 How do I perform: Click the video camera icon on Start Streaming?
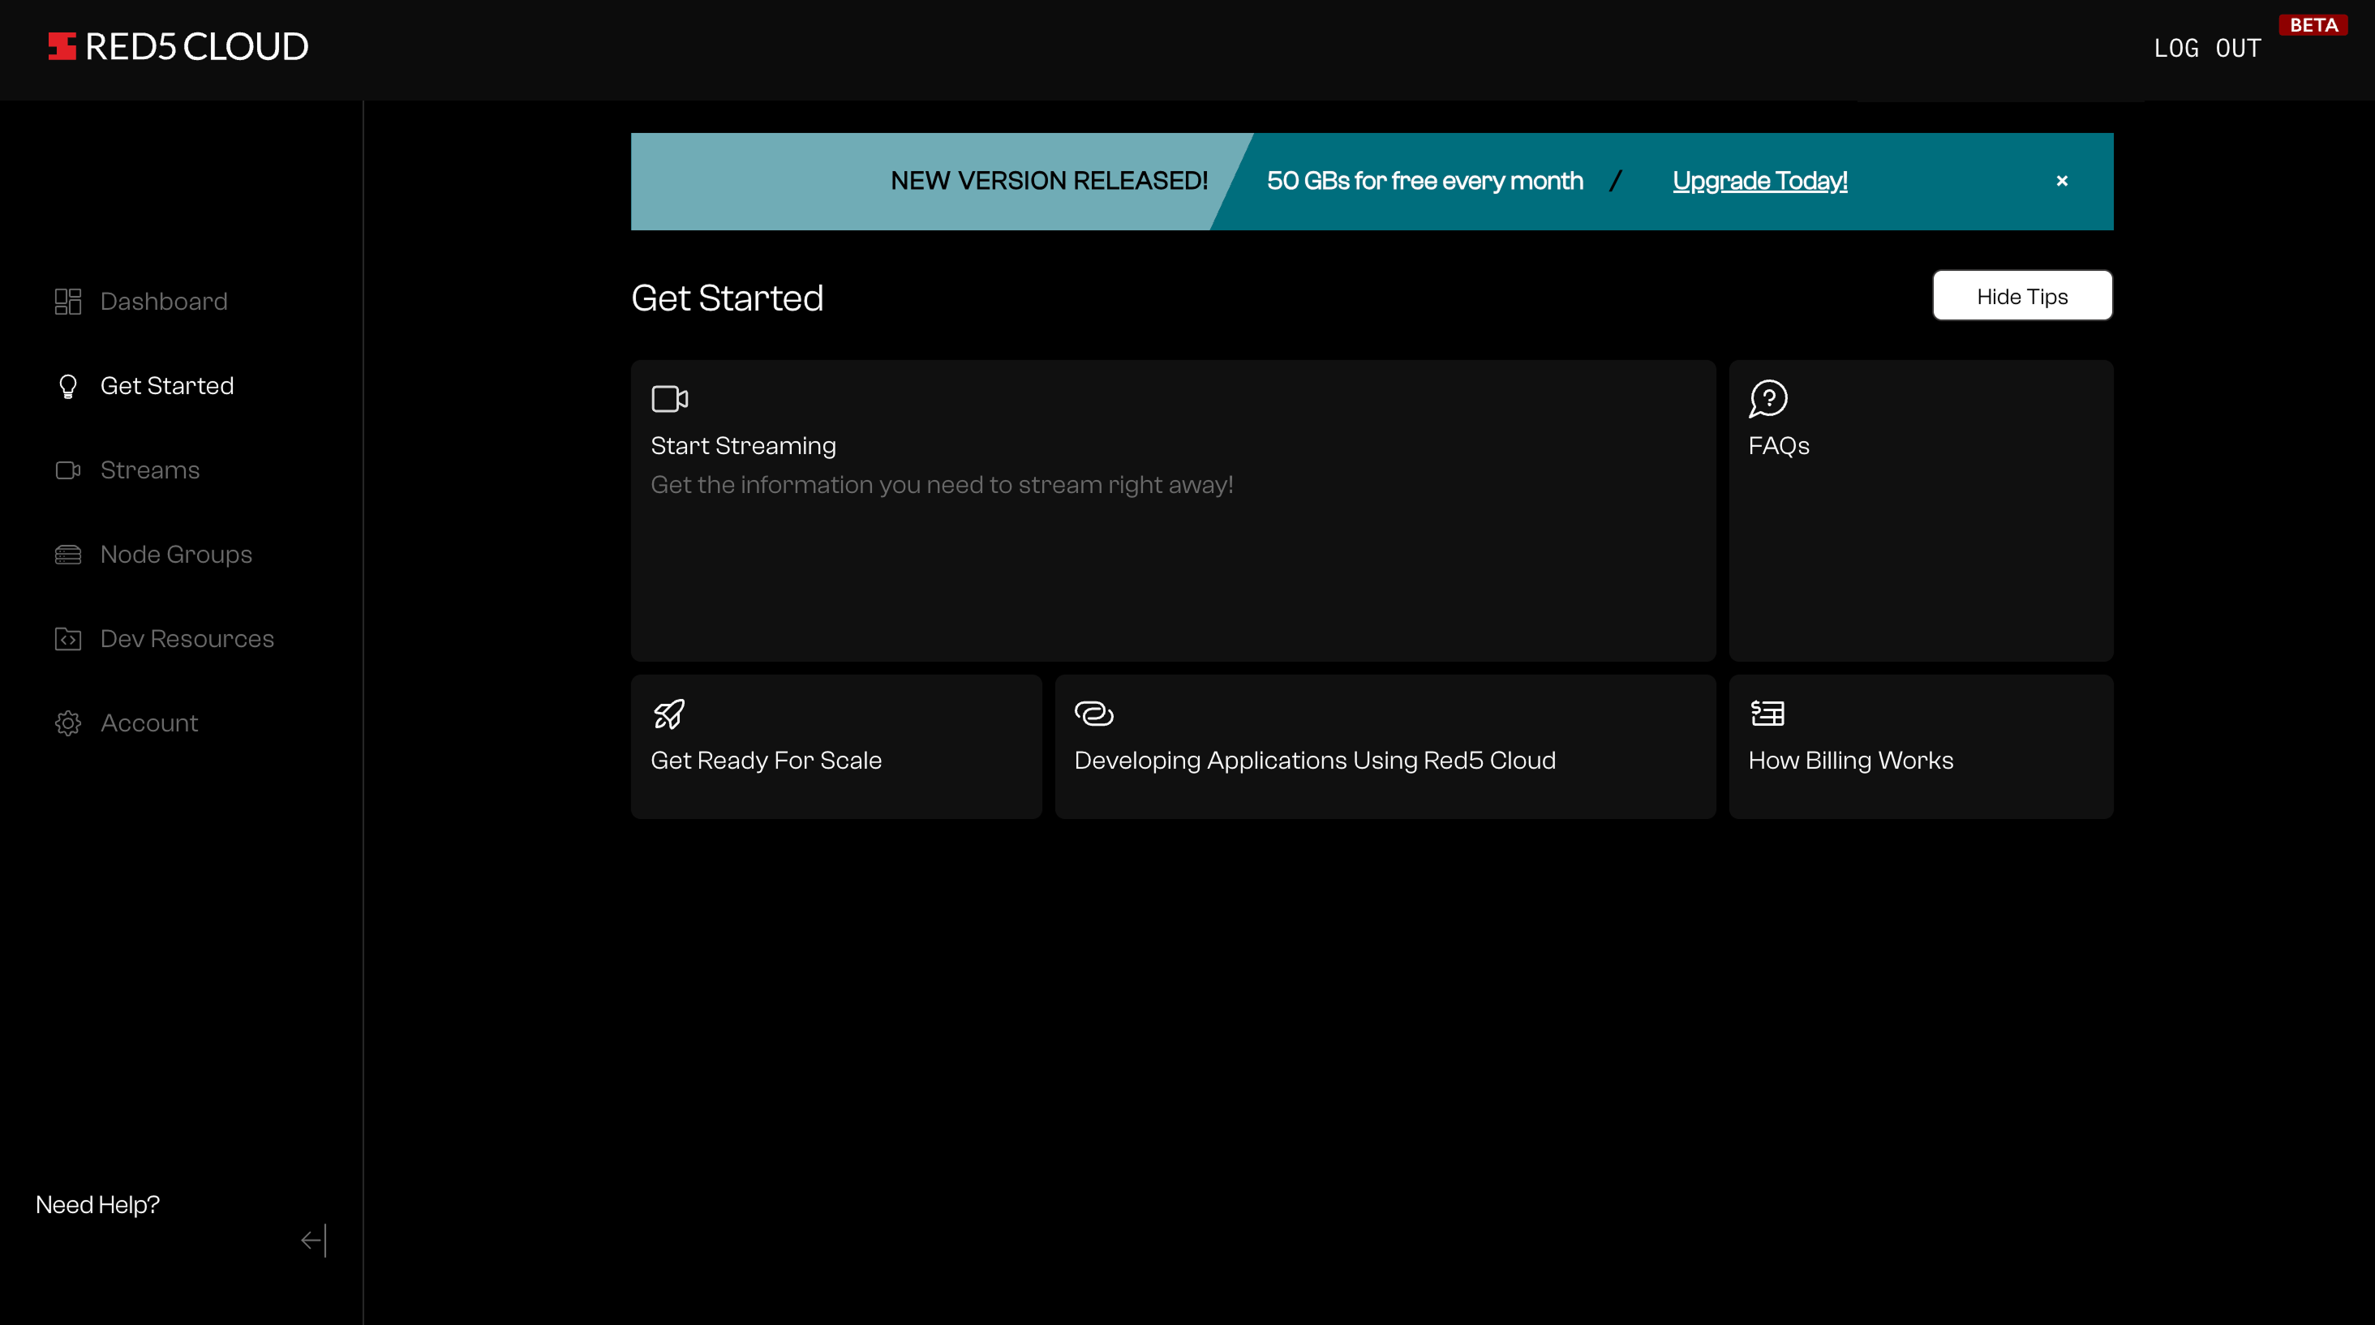pyautogui.click(x=669, y=399)
